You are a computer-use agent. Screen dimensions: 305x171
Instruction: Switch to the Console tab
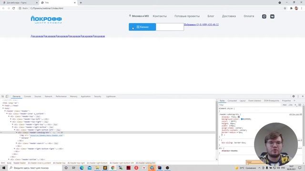(x=28, y=96)
